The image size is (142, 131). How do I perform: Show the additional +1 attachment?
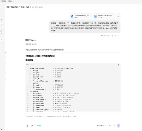(118, 17)
